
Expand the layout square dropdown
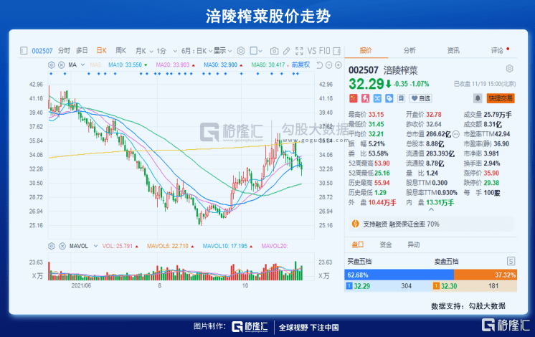[256, 51]
